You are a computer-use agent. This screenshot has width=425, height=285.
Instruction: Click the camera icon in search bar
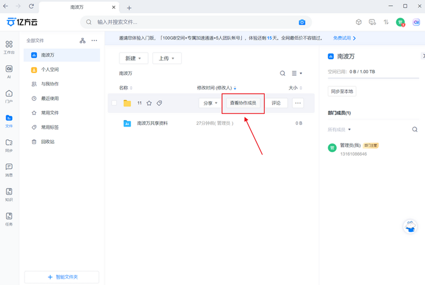click(x=302, y=22)
